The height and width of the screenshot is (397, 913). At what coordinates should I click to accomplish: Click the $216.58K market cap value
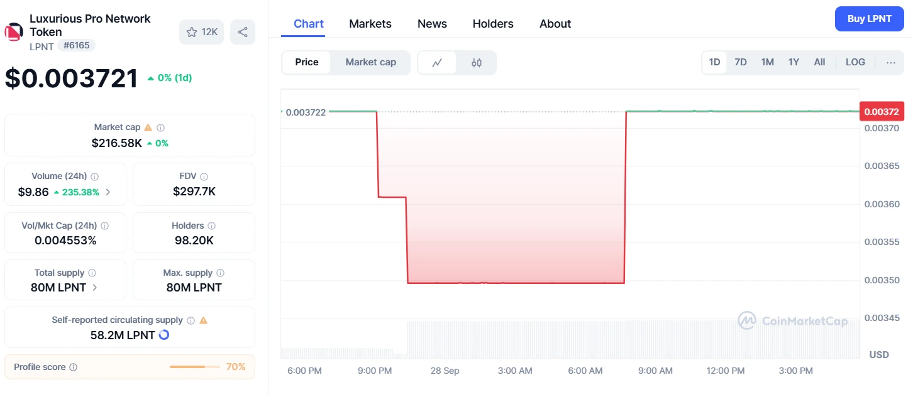click(x=117, y=143)
